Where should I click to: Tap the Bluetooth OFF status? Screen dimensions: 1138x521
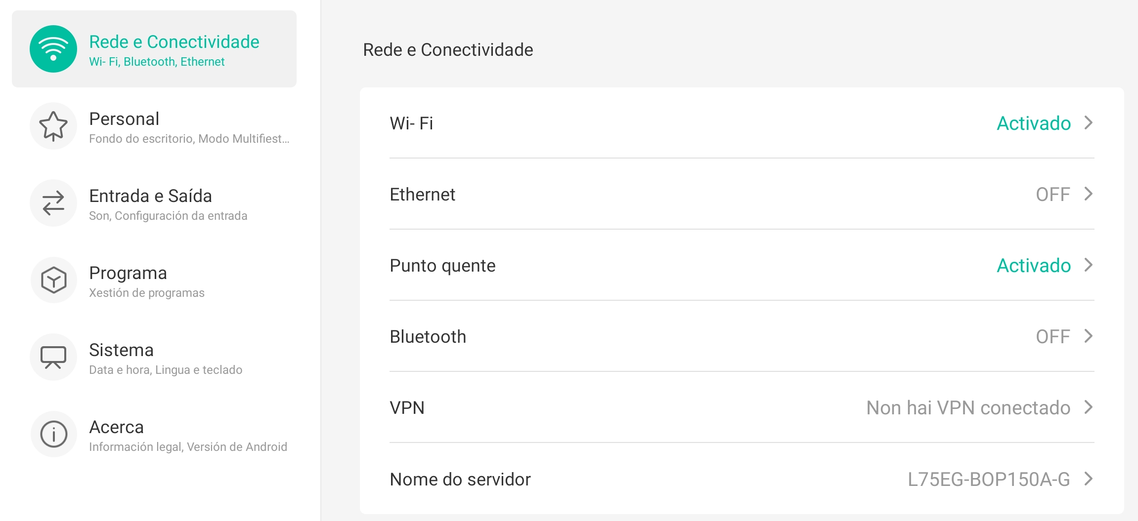click(x=1052, y=337)
